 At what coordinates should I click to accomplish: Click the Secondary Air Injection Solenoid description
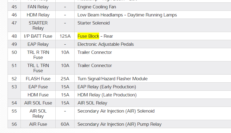[116, 111]
